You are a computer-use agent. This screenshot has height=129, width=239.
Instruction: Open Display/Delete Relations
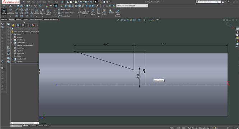pyautogui.click(x=85, y=11)
